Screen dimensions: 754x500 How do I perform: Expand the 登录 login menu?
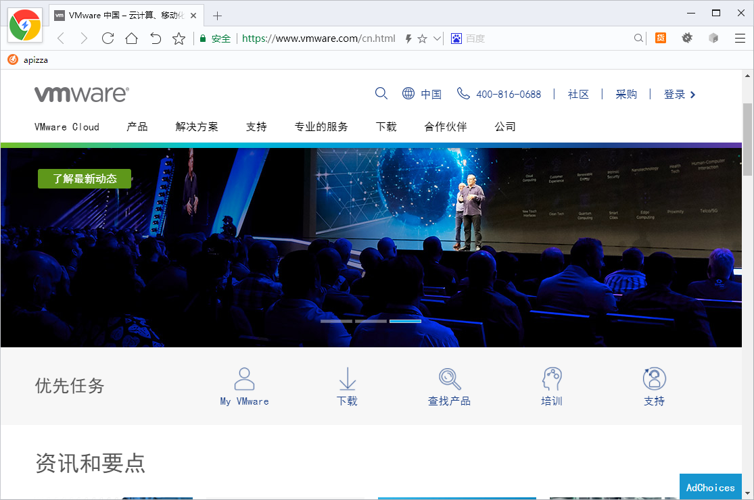pos(680,95)
